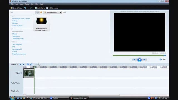Expand the Video track plus icon
Viewport: 178px width, 100px height.
(21, 73)
